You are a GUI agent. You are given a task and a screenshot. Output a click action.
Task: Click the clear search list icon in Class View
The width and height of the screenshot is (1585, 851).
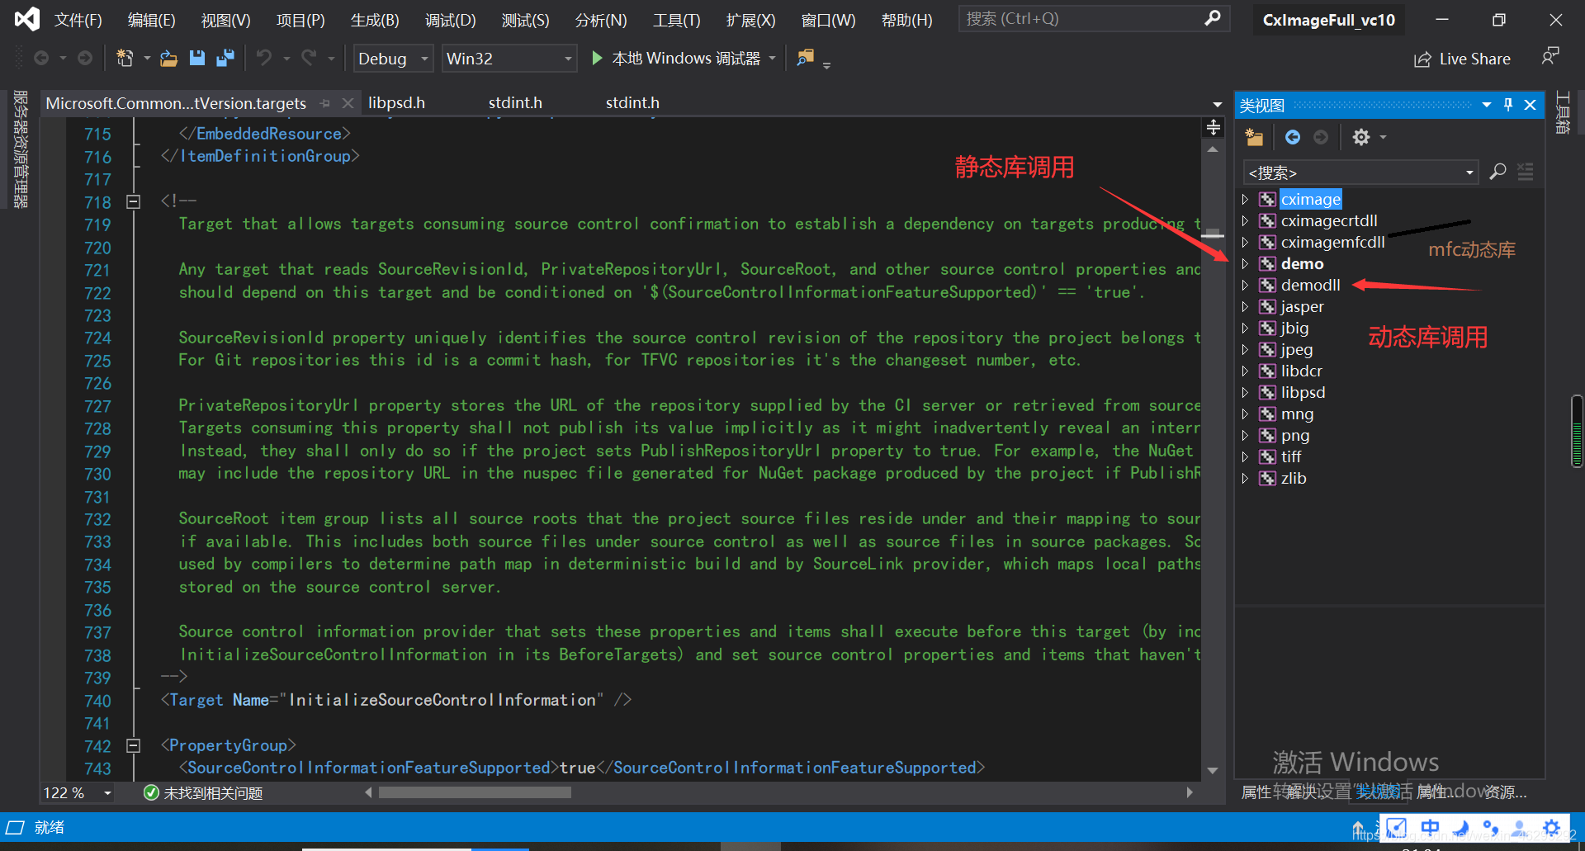[1526, 172]
